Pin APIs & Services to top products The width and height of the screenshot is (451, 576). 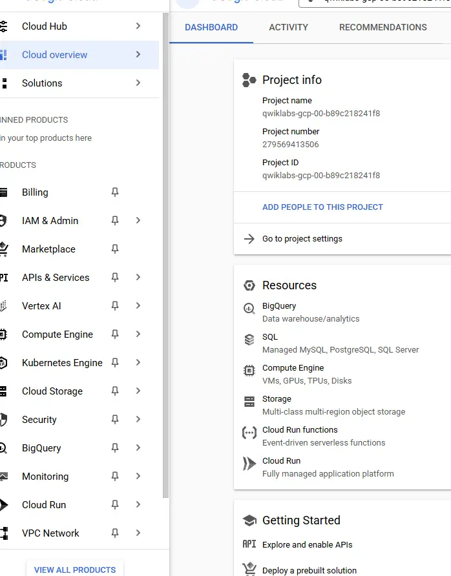(x=115, y=278)
